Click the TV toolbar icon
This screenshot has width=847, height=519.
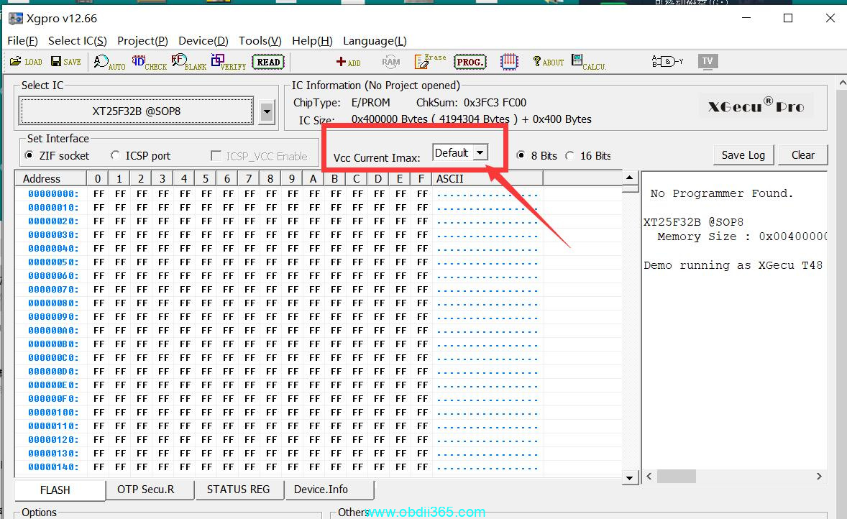[708, 61]
